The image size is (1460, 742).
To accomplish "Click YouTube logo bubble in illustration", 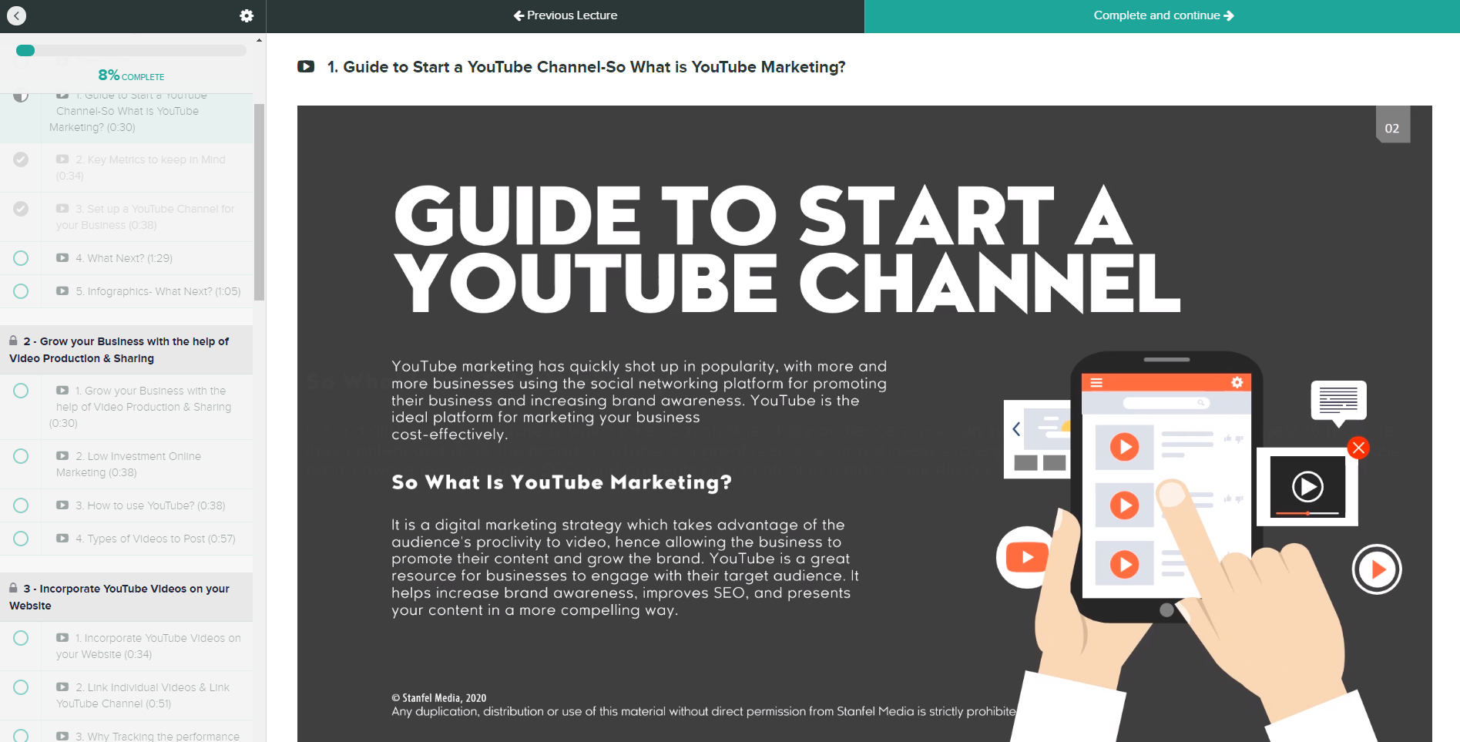I will point(1026,557).
